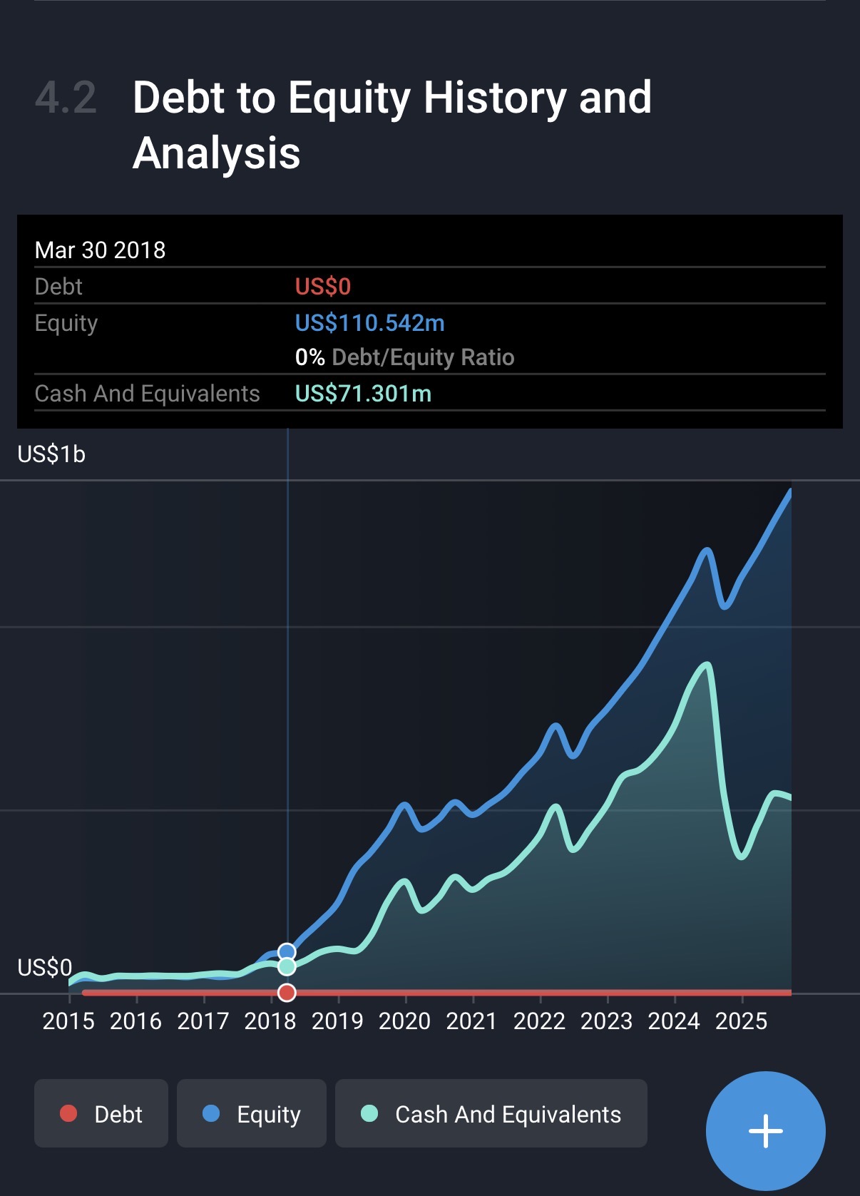This screenshot has height=1196, width=860.
Task: Click the 4.2 section number
Action: point(66,98)
